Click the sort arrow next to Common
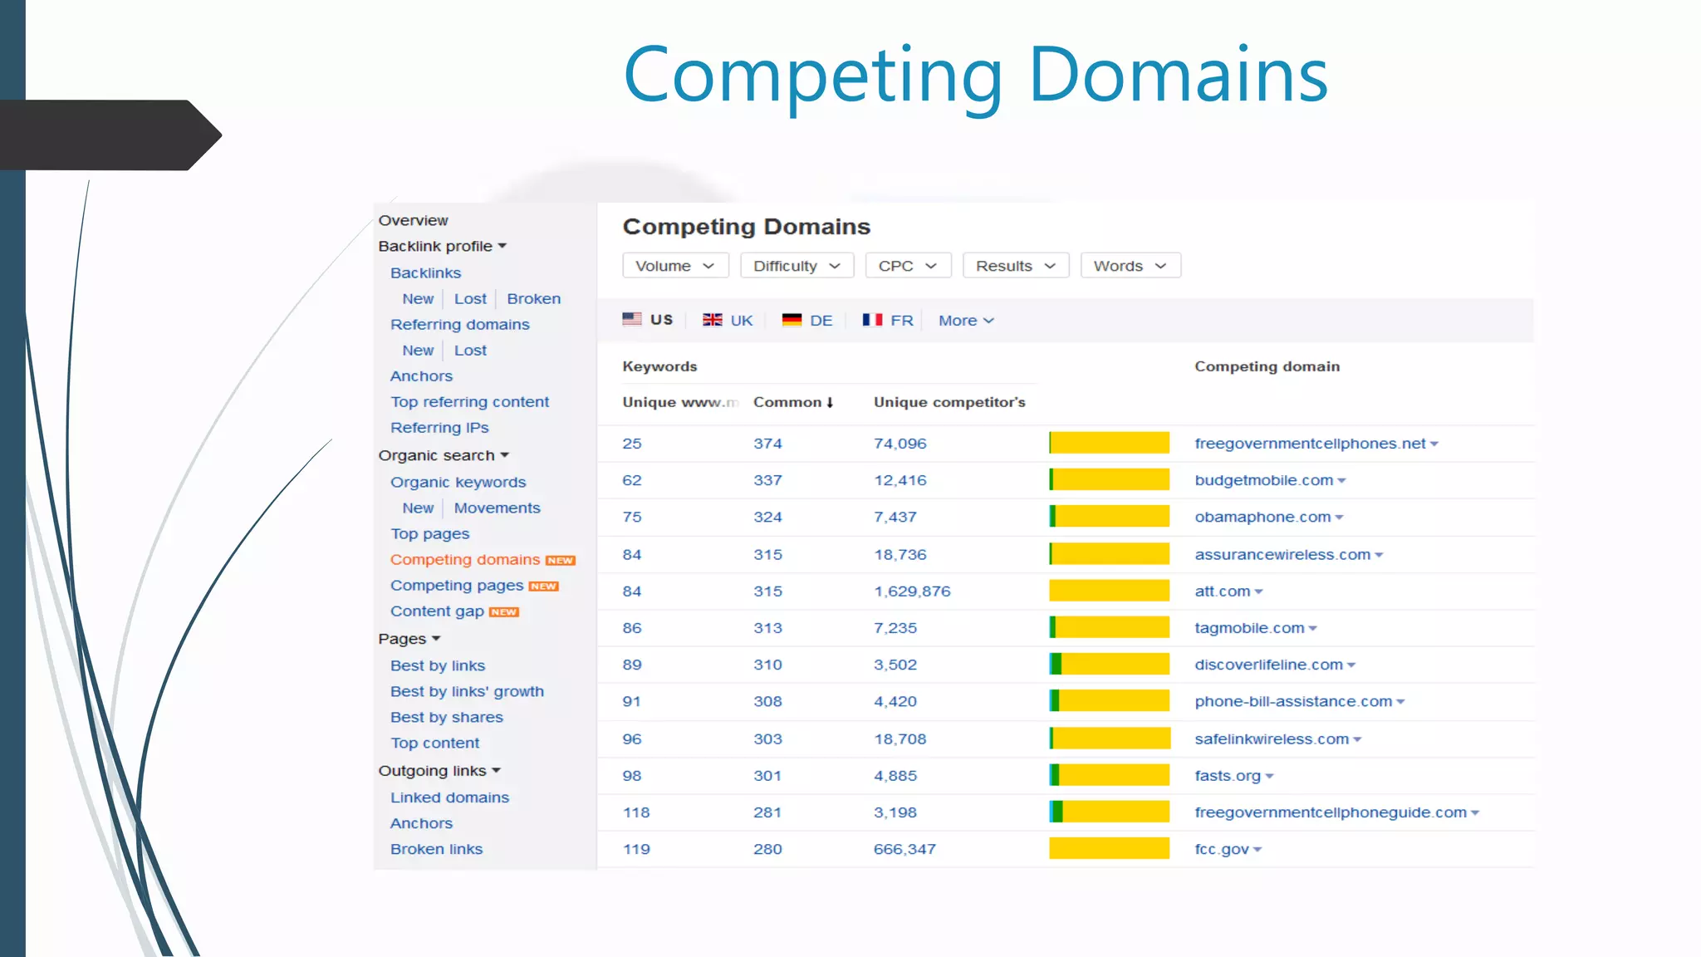The width and height of the screenshot is (1701, 957). (830, 402)
